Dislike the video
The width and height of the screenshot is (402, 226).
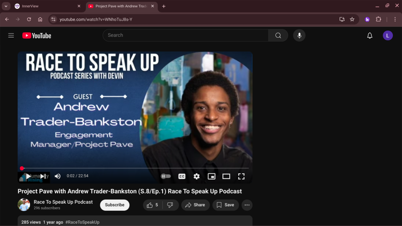(170, 205)
